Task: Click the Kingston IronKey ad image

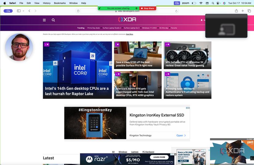Action: [x=95, y=123]
